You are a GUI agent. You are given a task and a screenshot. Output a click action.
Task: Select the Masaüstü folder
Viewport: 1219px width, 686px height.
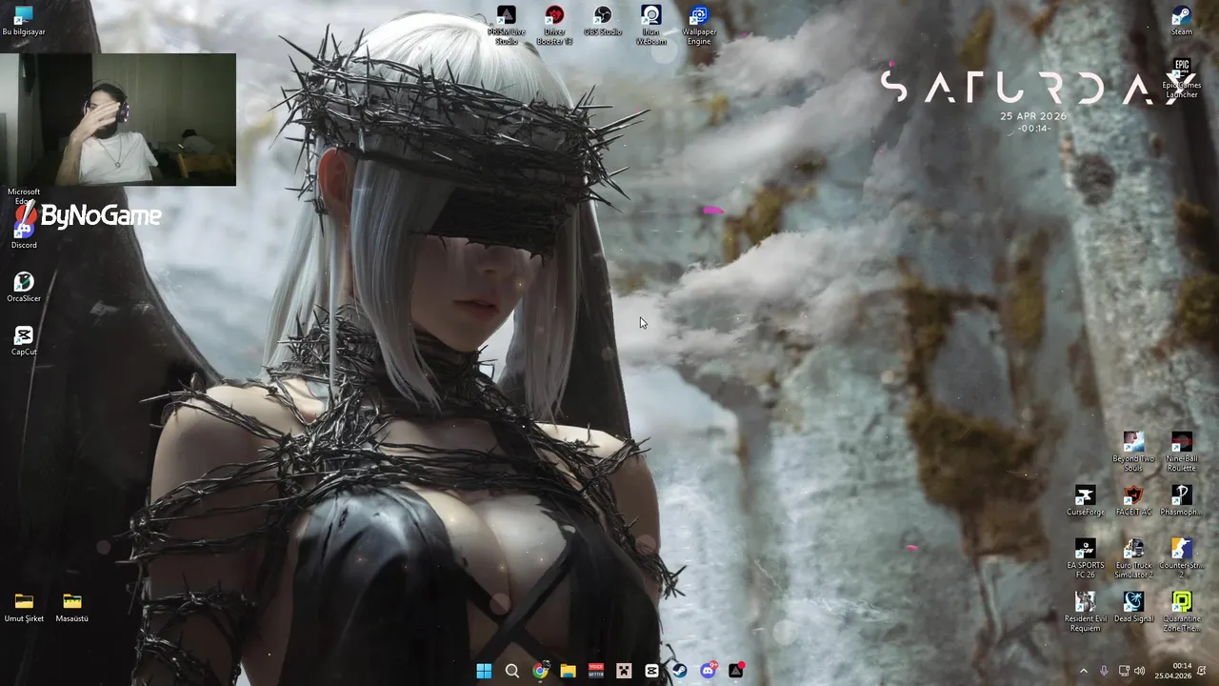(x=72, y=607)
